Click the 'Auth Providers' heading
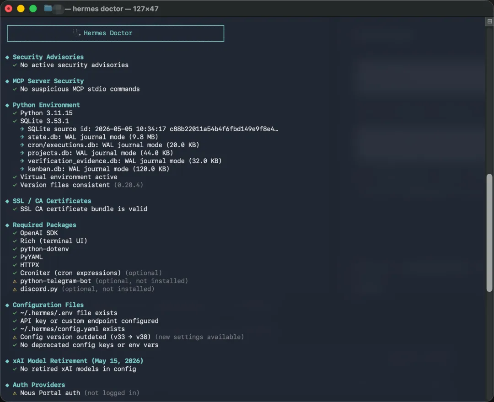 coord(39,385)
